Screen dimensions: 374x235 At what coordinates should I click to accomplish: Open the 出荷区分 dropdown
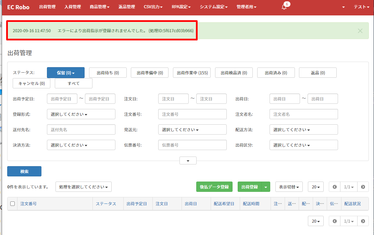(x=304, y=145)
